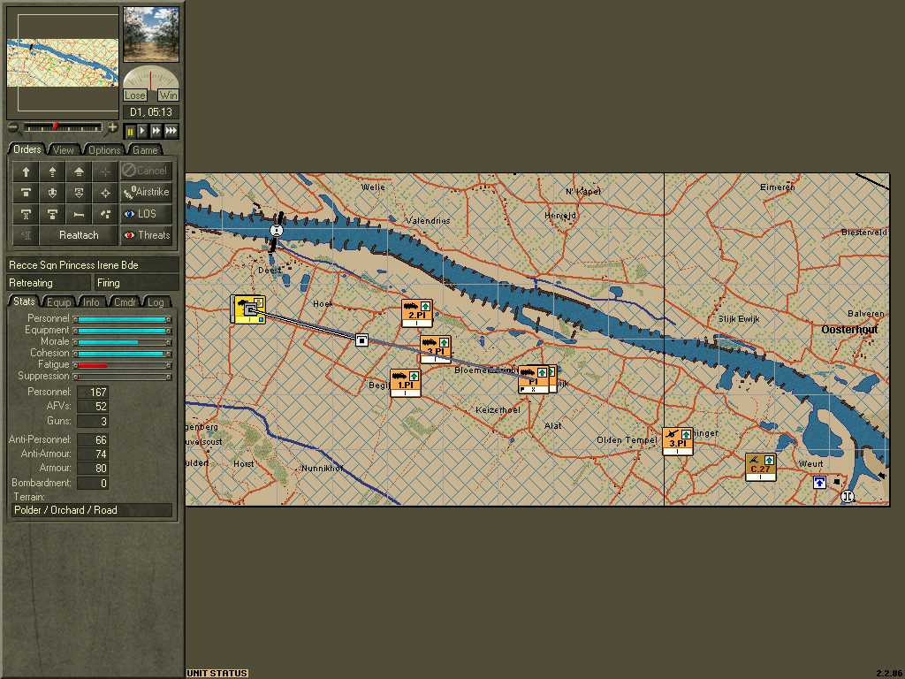The width and height of the screenshot is (905, 679).
Task: Click the Oosterhout town label
Action: tap(849, 329)
